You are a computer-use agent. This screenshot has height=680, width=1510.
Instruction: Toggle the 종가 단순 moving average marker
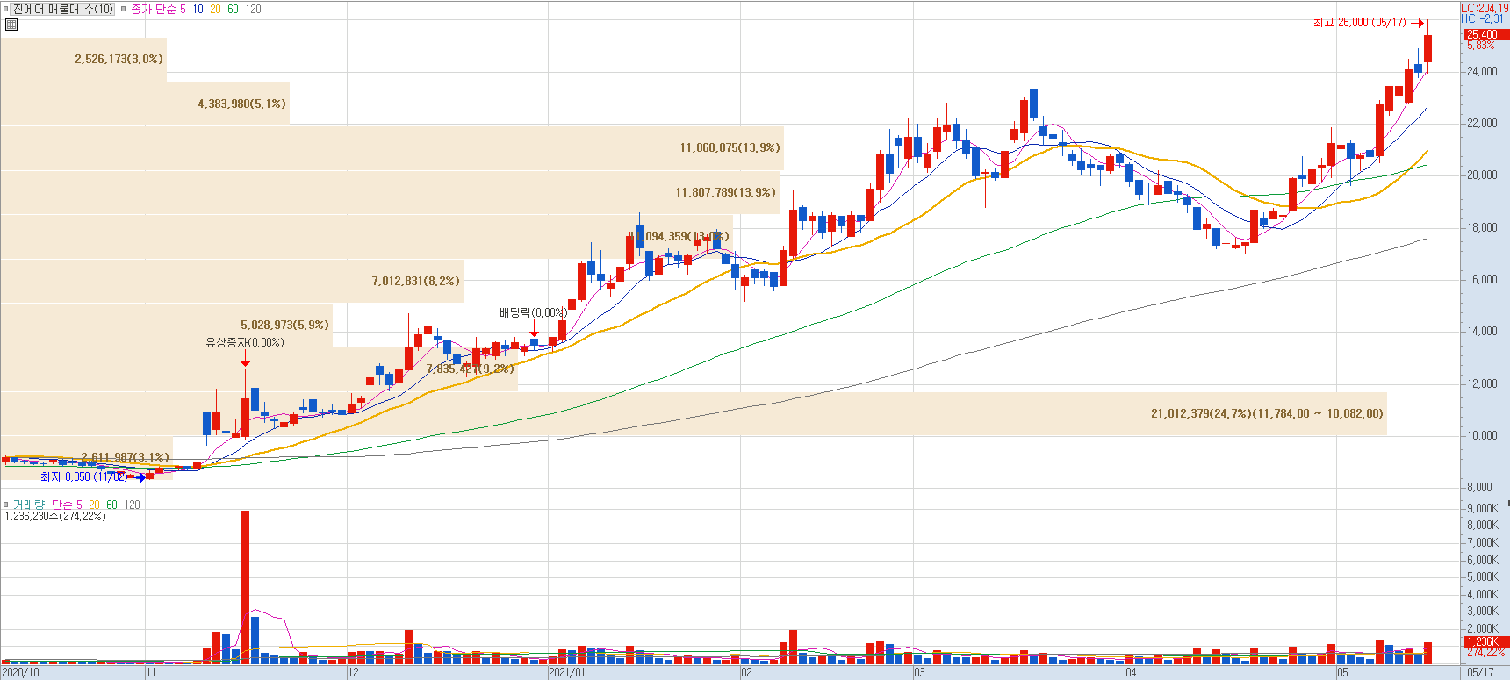(x=123, y=9)
